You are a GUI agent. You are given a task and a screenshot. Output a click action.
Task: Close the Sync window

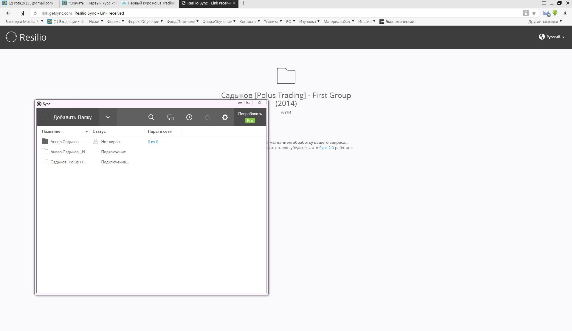pos(259,103)
